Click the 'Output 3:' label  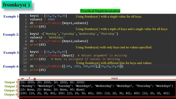[x=11, y=90]
